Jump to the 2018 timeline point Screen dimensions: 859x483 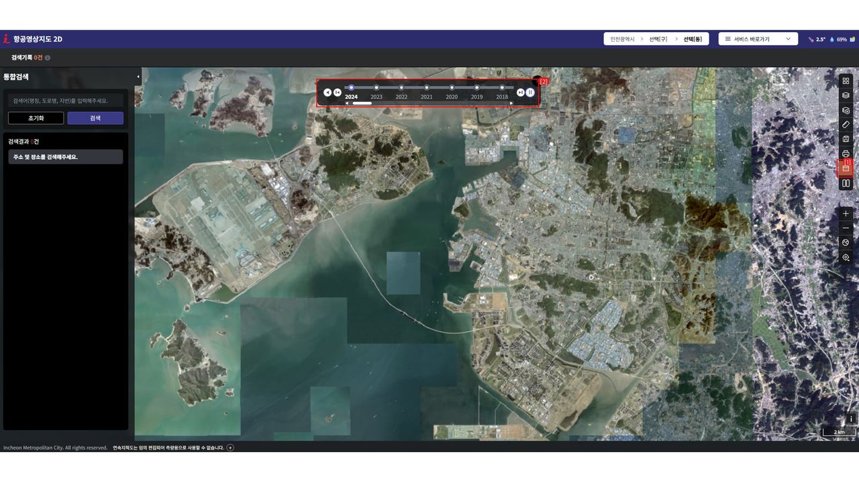pyautogui.click(x=502, y=88)
